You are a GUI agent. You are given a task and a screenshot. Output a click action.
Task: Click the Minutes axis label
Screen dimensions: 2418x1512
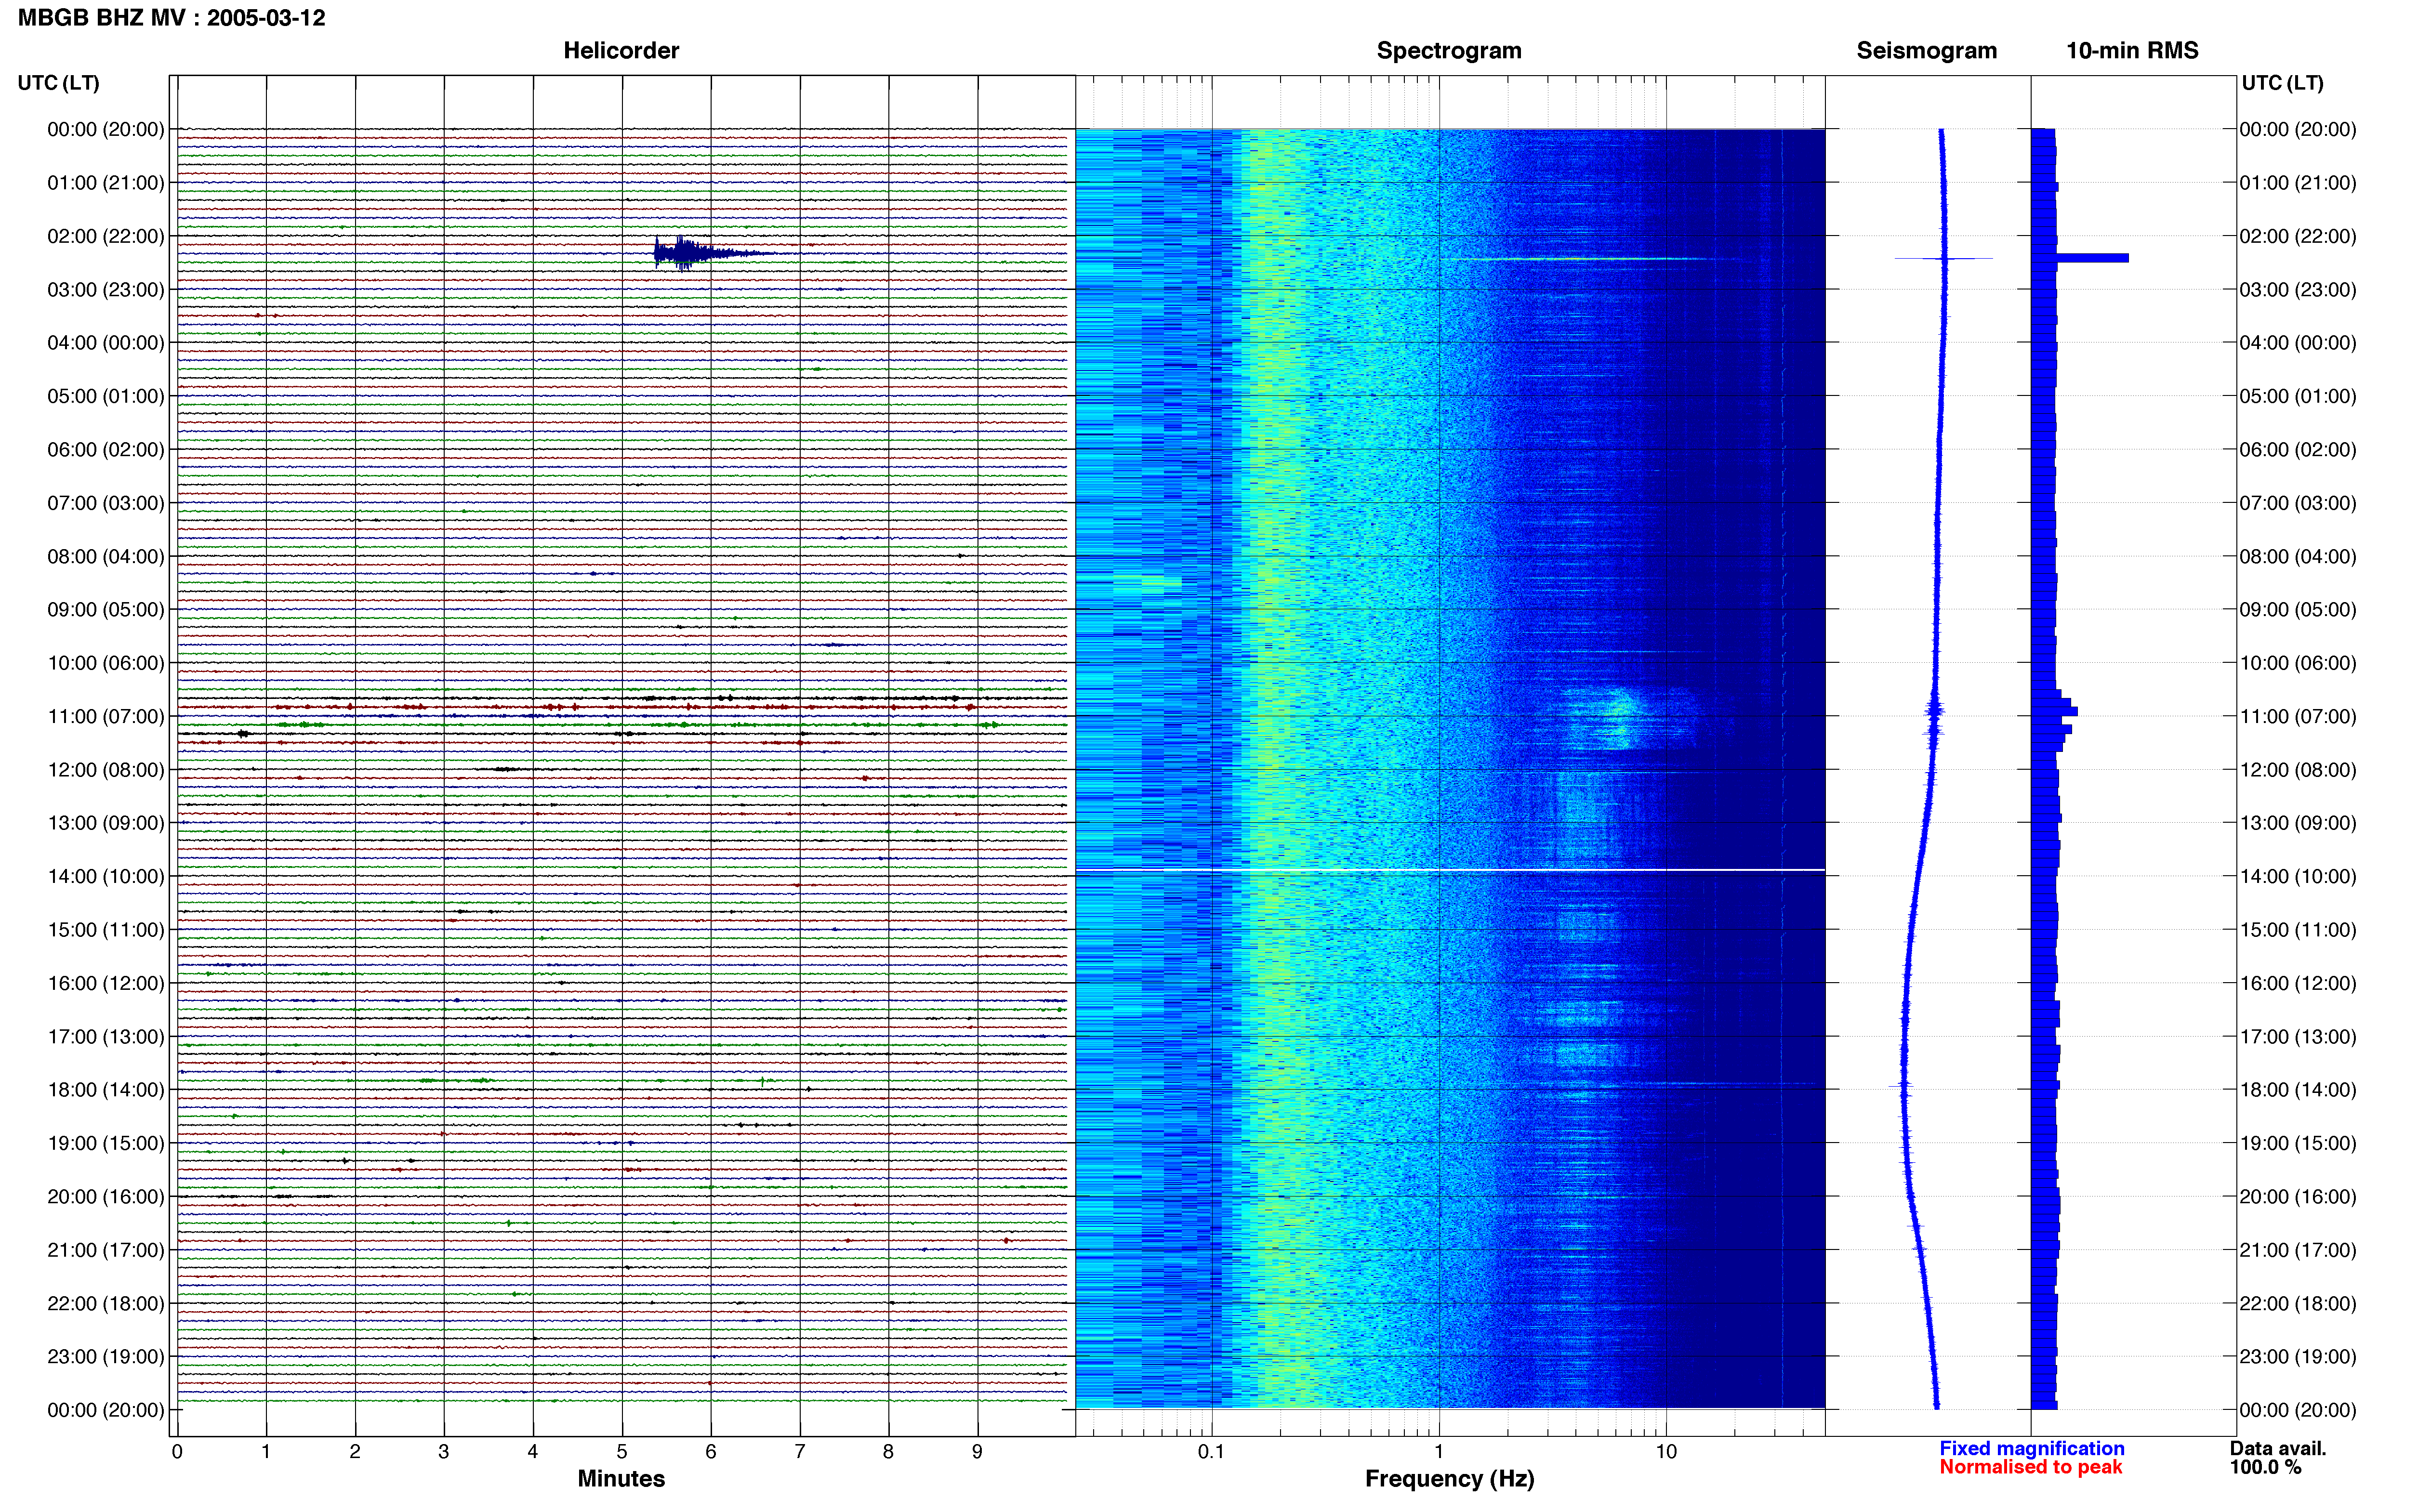(x=621, y=1479)
